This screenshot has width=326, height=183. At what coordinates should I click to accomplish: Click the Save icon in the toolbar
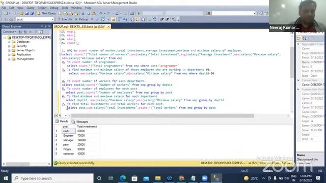pyautogui.click(x=26, y=14)
